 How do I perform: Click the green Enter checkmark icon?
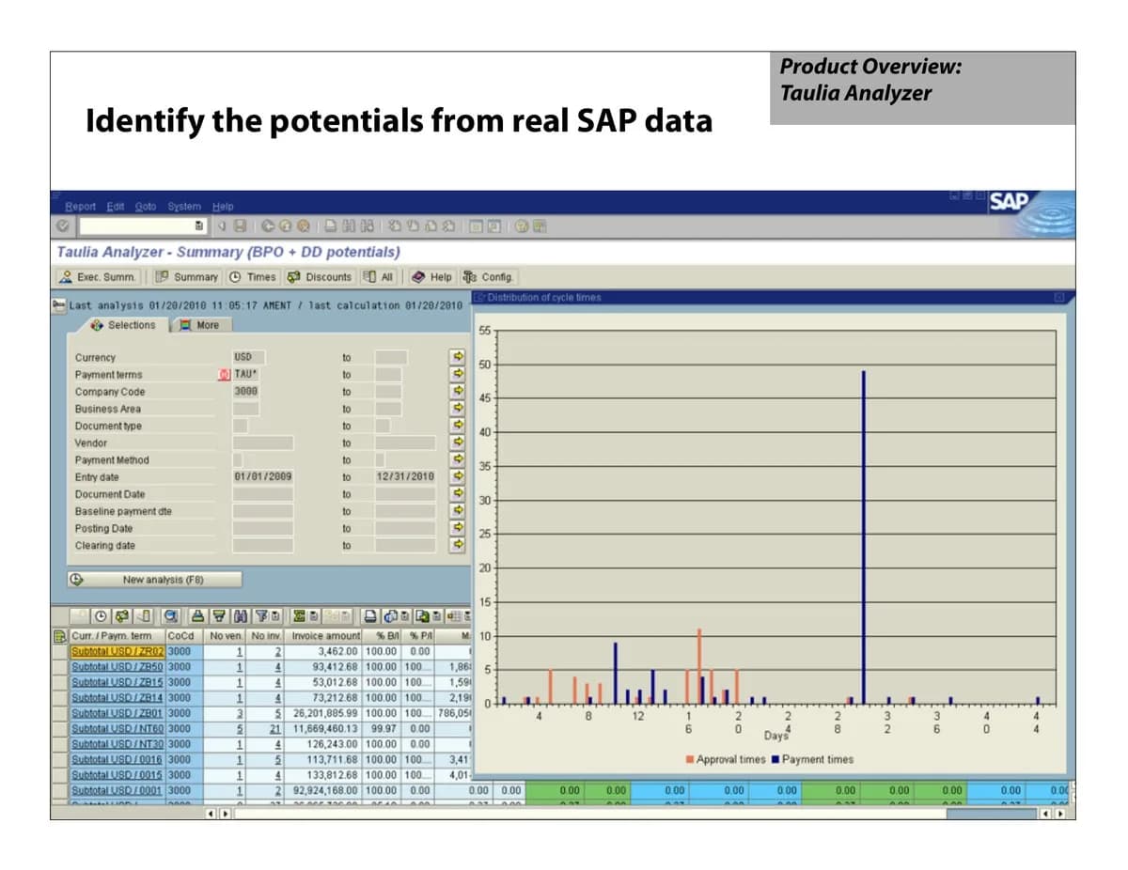pyautogui.click(x=63, y=226)
